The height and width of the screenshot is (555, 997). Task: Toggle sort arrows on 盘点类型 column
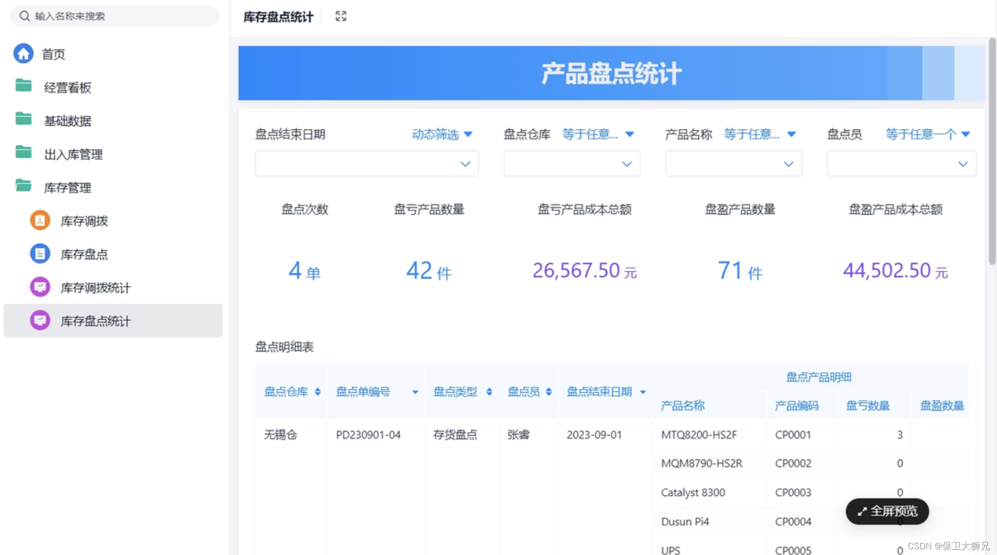point(489,392)
